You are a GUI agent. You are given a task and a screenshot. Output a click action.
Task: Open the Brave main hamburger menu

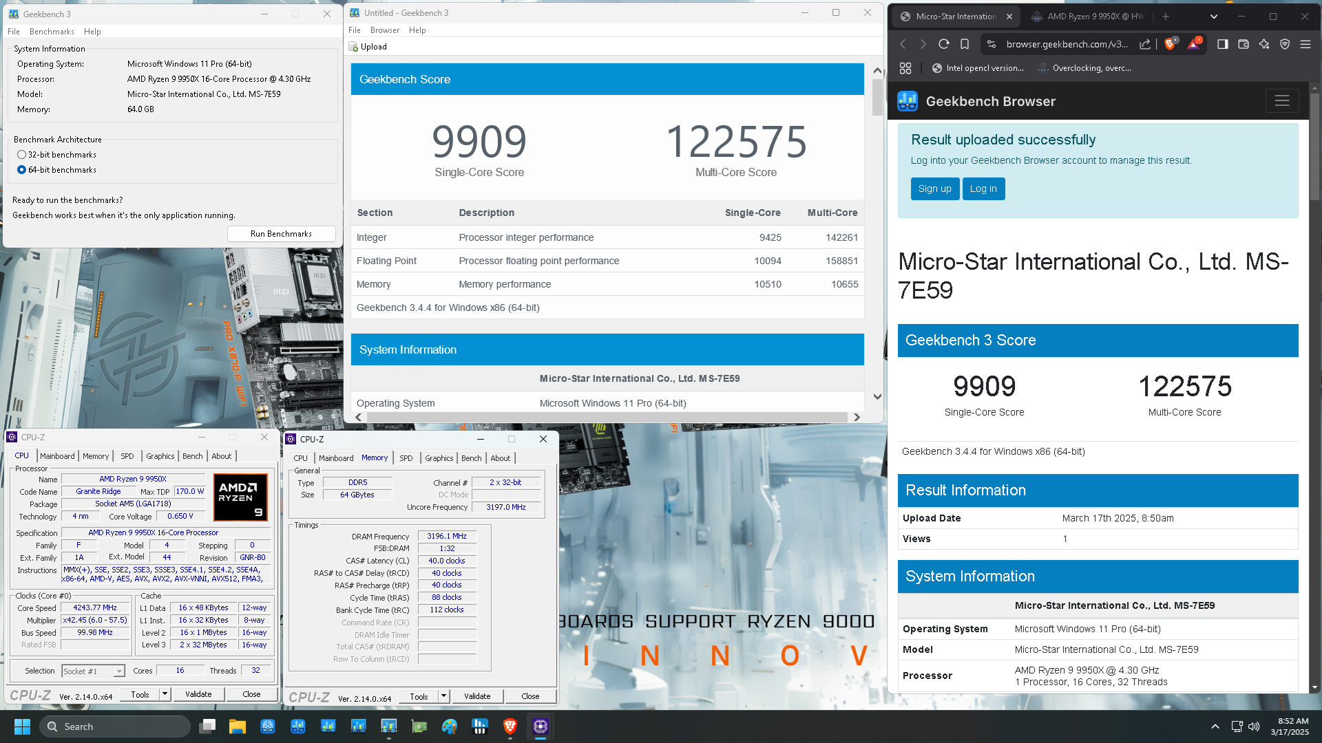coord(1305,44)
